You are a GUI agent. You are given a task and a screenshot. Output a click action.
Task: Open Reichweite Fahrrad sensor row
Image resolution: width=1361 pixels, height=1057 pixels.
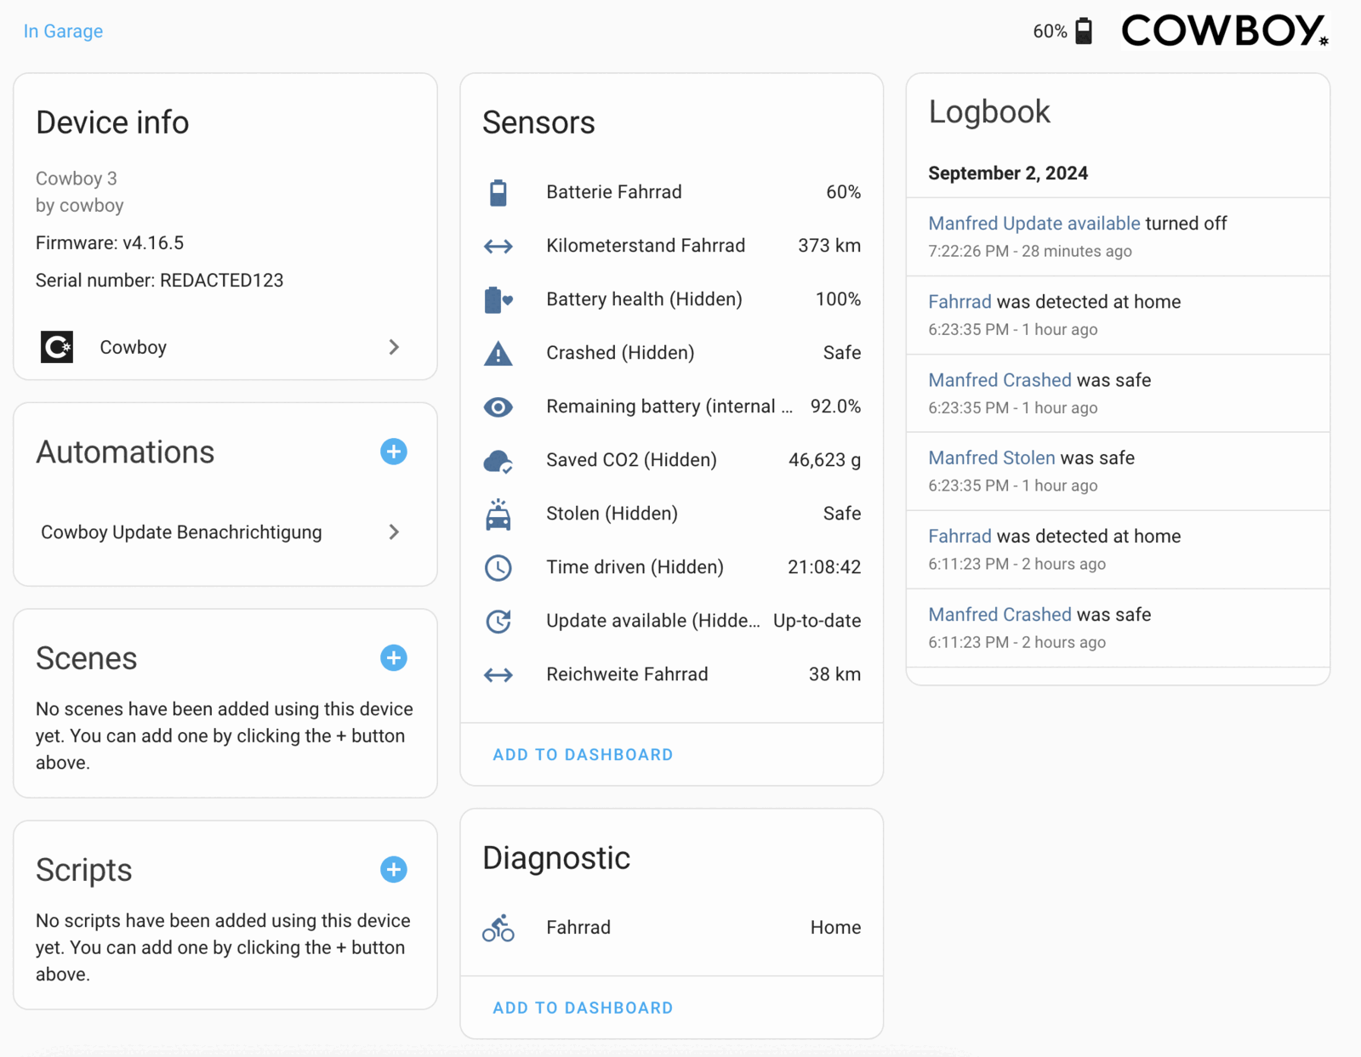(672, 674)
